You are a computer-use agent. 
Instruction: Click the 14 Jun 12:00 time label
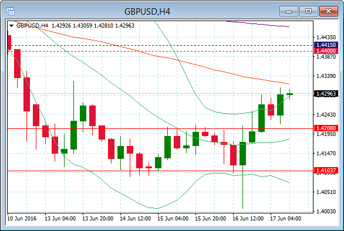pos(136,219)
